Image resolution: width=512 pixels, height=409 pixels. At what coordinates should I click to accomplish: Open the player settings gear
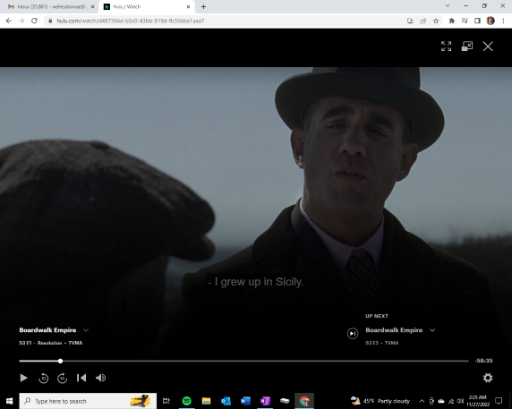tap(488, 378)
